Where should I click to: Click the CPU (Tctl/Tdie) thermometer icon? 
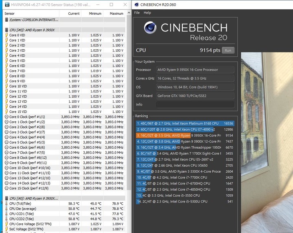7,203
